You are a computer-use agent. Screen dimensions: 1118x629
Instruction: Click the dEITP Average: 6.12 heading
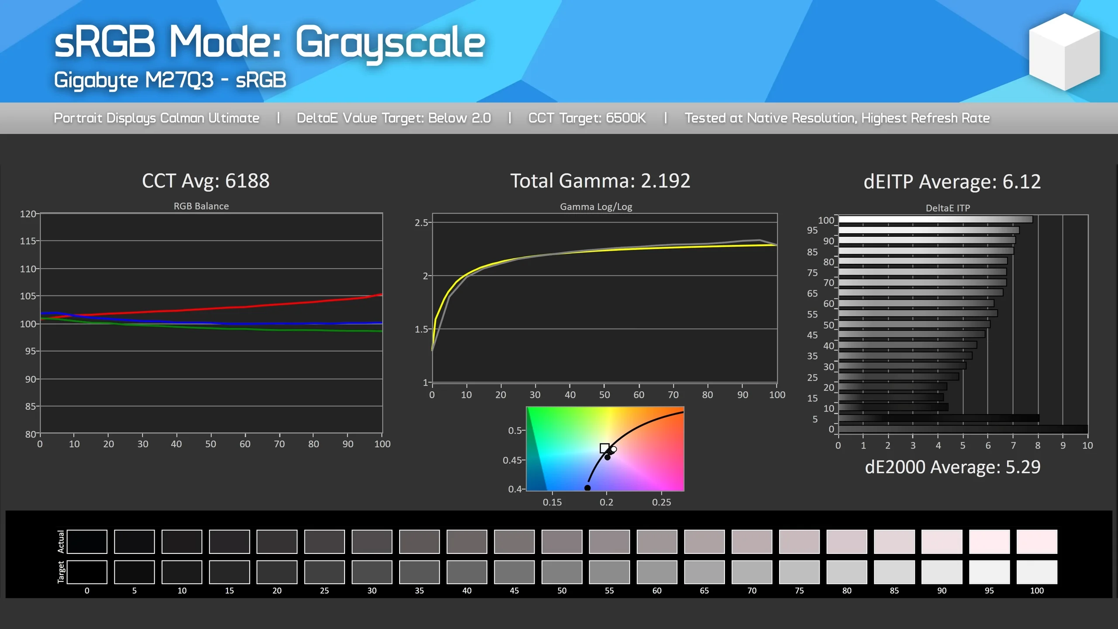click(x=952, y=182)
